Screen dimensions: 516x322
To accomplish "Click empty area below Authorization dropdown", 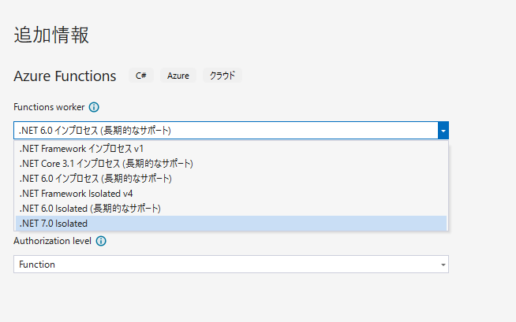I will pos(230,298).
